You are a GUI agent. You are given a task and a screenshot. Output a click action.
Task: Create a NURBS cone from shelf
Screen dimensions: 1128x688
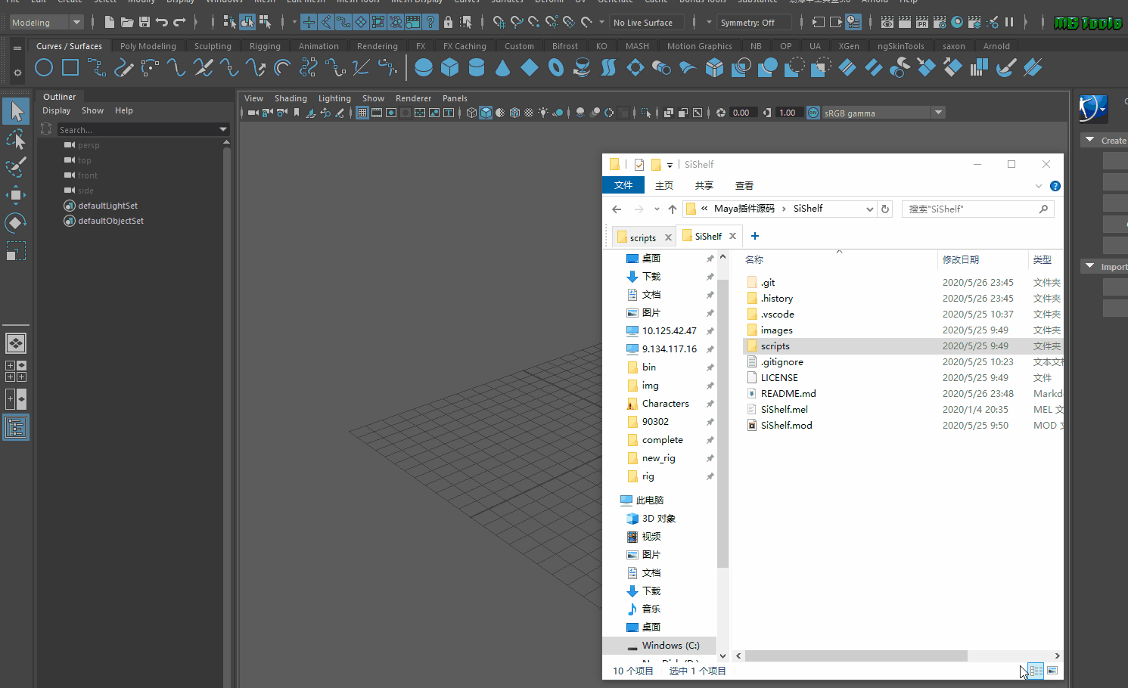(x=503, y=68)
